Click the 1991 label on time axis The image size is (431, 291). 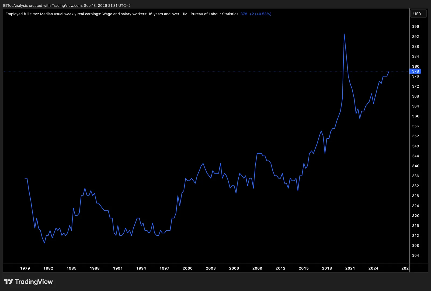(x=118, y=268)
